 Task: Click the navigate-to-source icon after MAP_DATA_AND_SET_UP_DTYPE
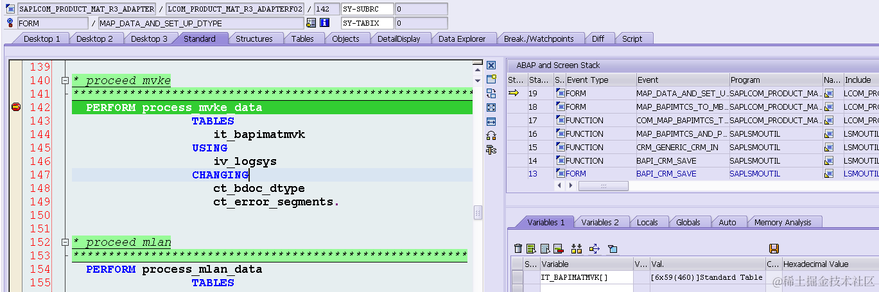click(x=311, y=23)
